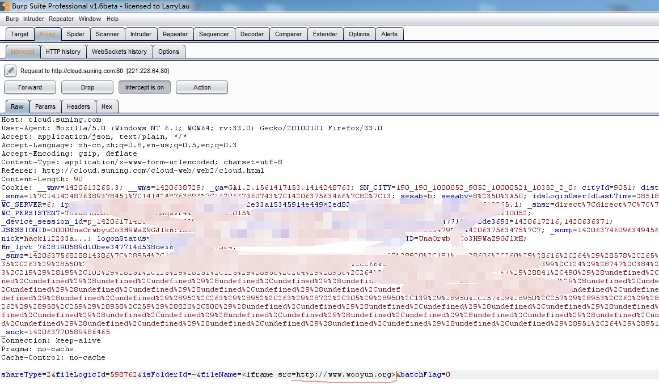Image resolution: width=659 pixels, height=384 pixels.
Task: Open the Repeater tool tab
Action: point(175,34)
